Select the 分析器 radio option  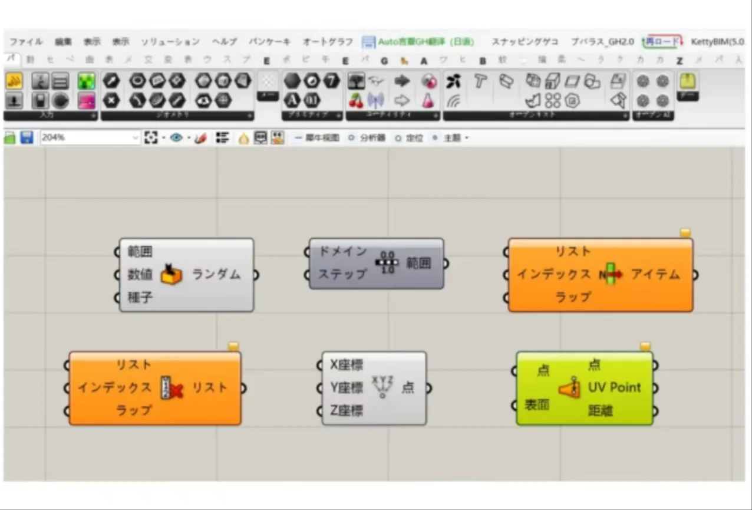[x=367, y=138]
